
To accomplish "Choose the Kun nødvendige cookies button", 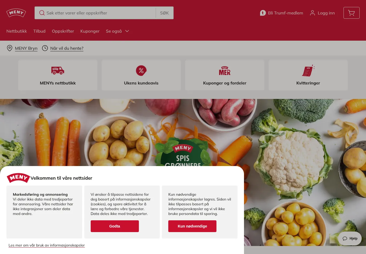I will pyautogui.click(x=192, y=226).
